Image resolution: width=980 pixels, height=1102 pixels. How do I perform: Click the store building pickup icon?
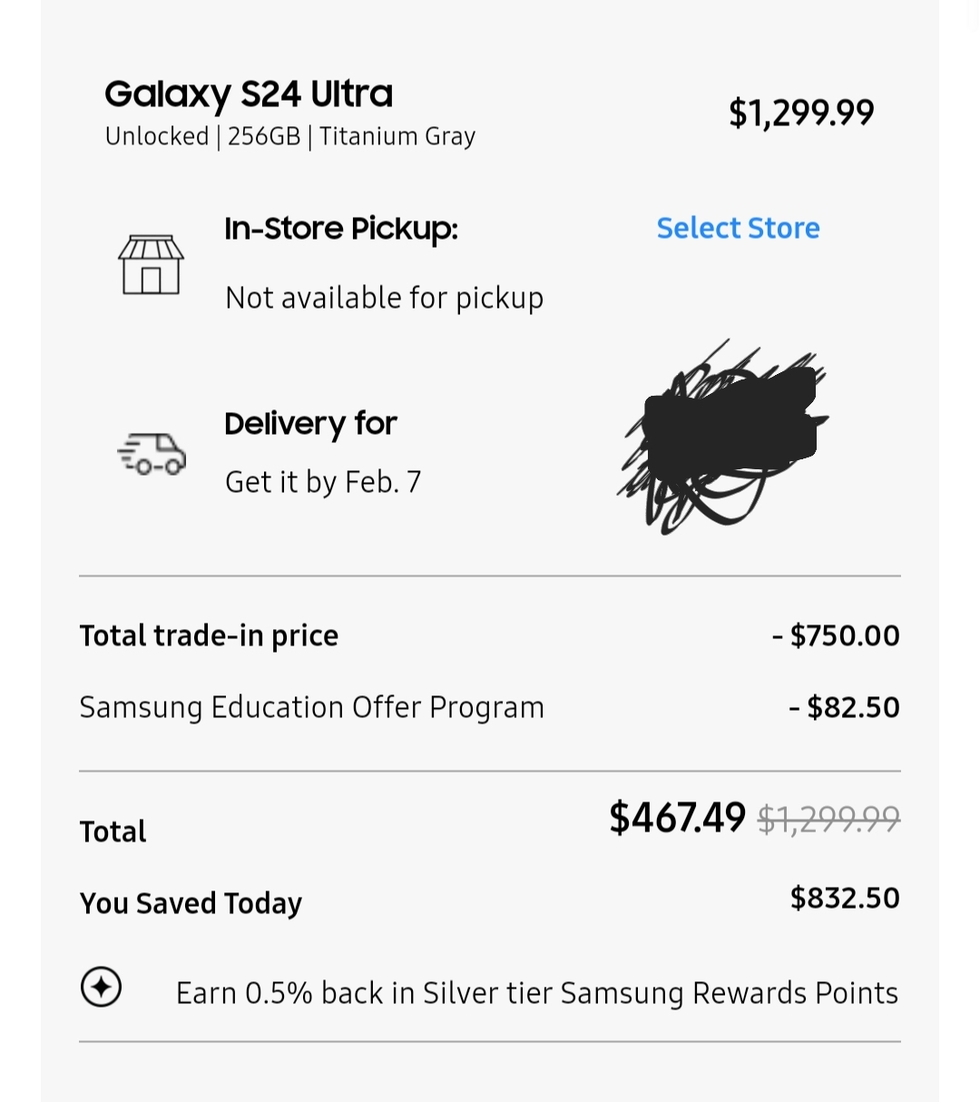151,264
